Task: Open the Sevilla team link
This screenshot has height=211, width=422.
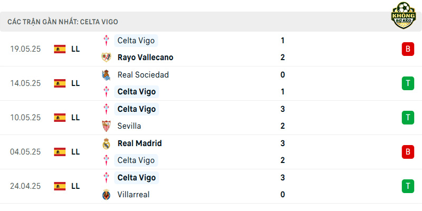Action: 129,126
